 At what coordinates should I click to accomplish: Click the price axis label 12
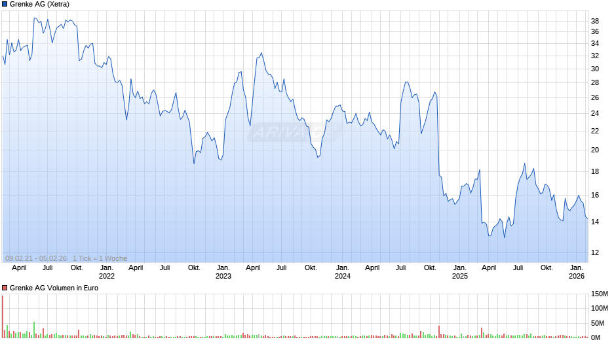click(x=595, y=252)
